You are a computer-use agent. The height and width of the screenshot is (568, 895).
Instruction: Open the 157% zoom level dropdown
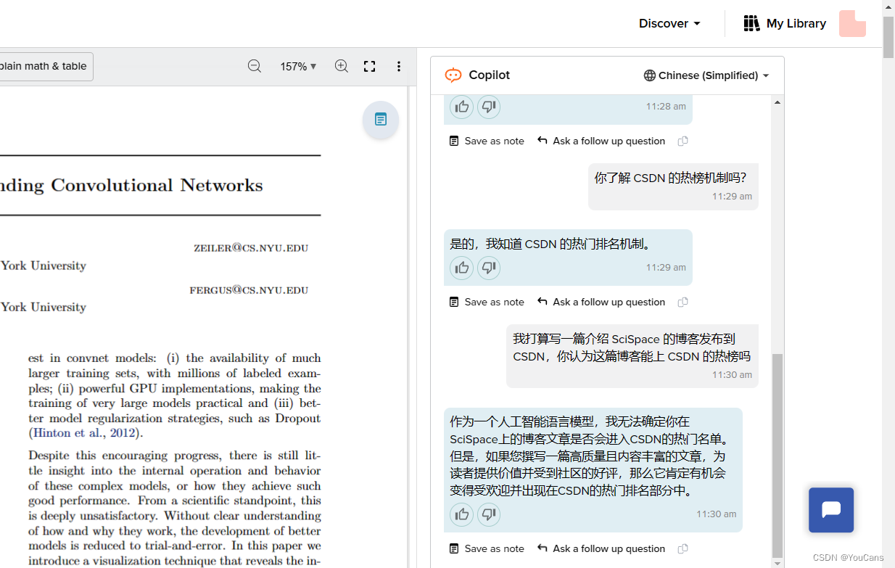(298, 66)
